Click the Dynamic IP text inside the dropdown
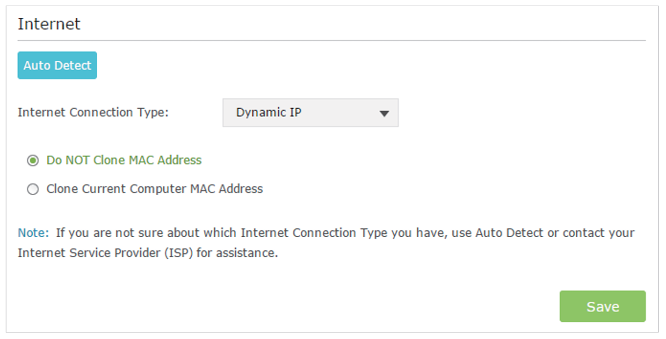This screenshot has width=666, height=339. (269, 113)
